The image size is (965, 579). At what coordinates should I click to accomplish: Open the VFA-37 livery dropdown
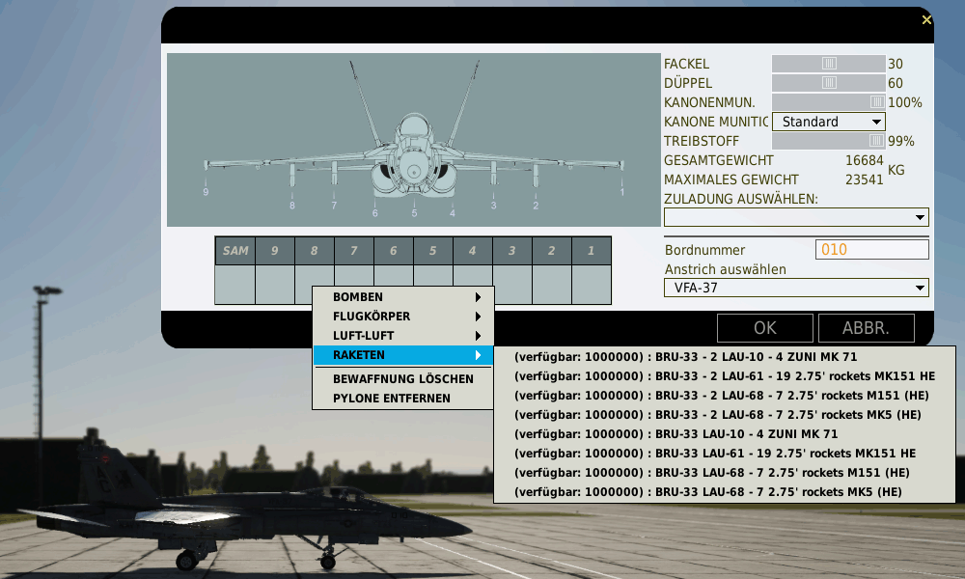796,288
